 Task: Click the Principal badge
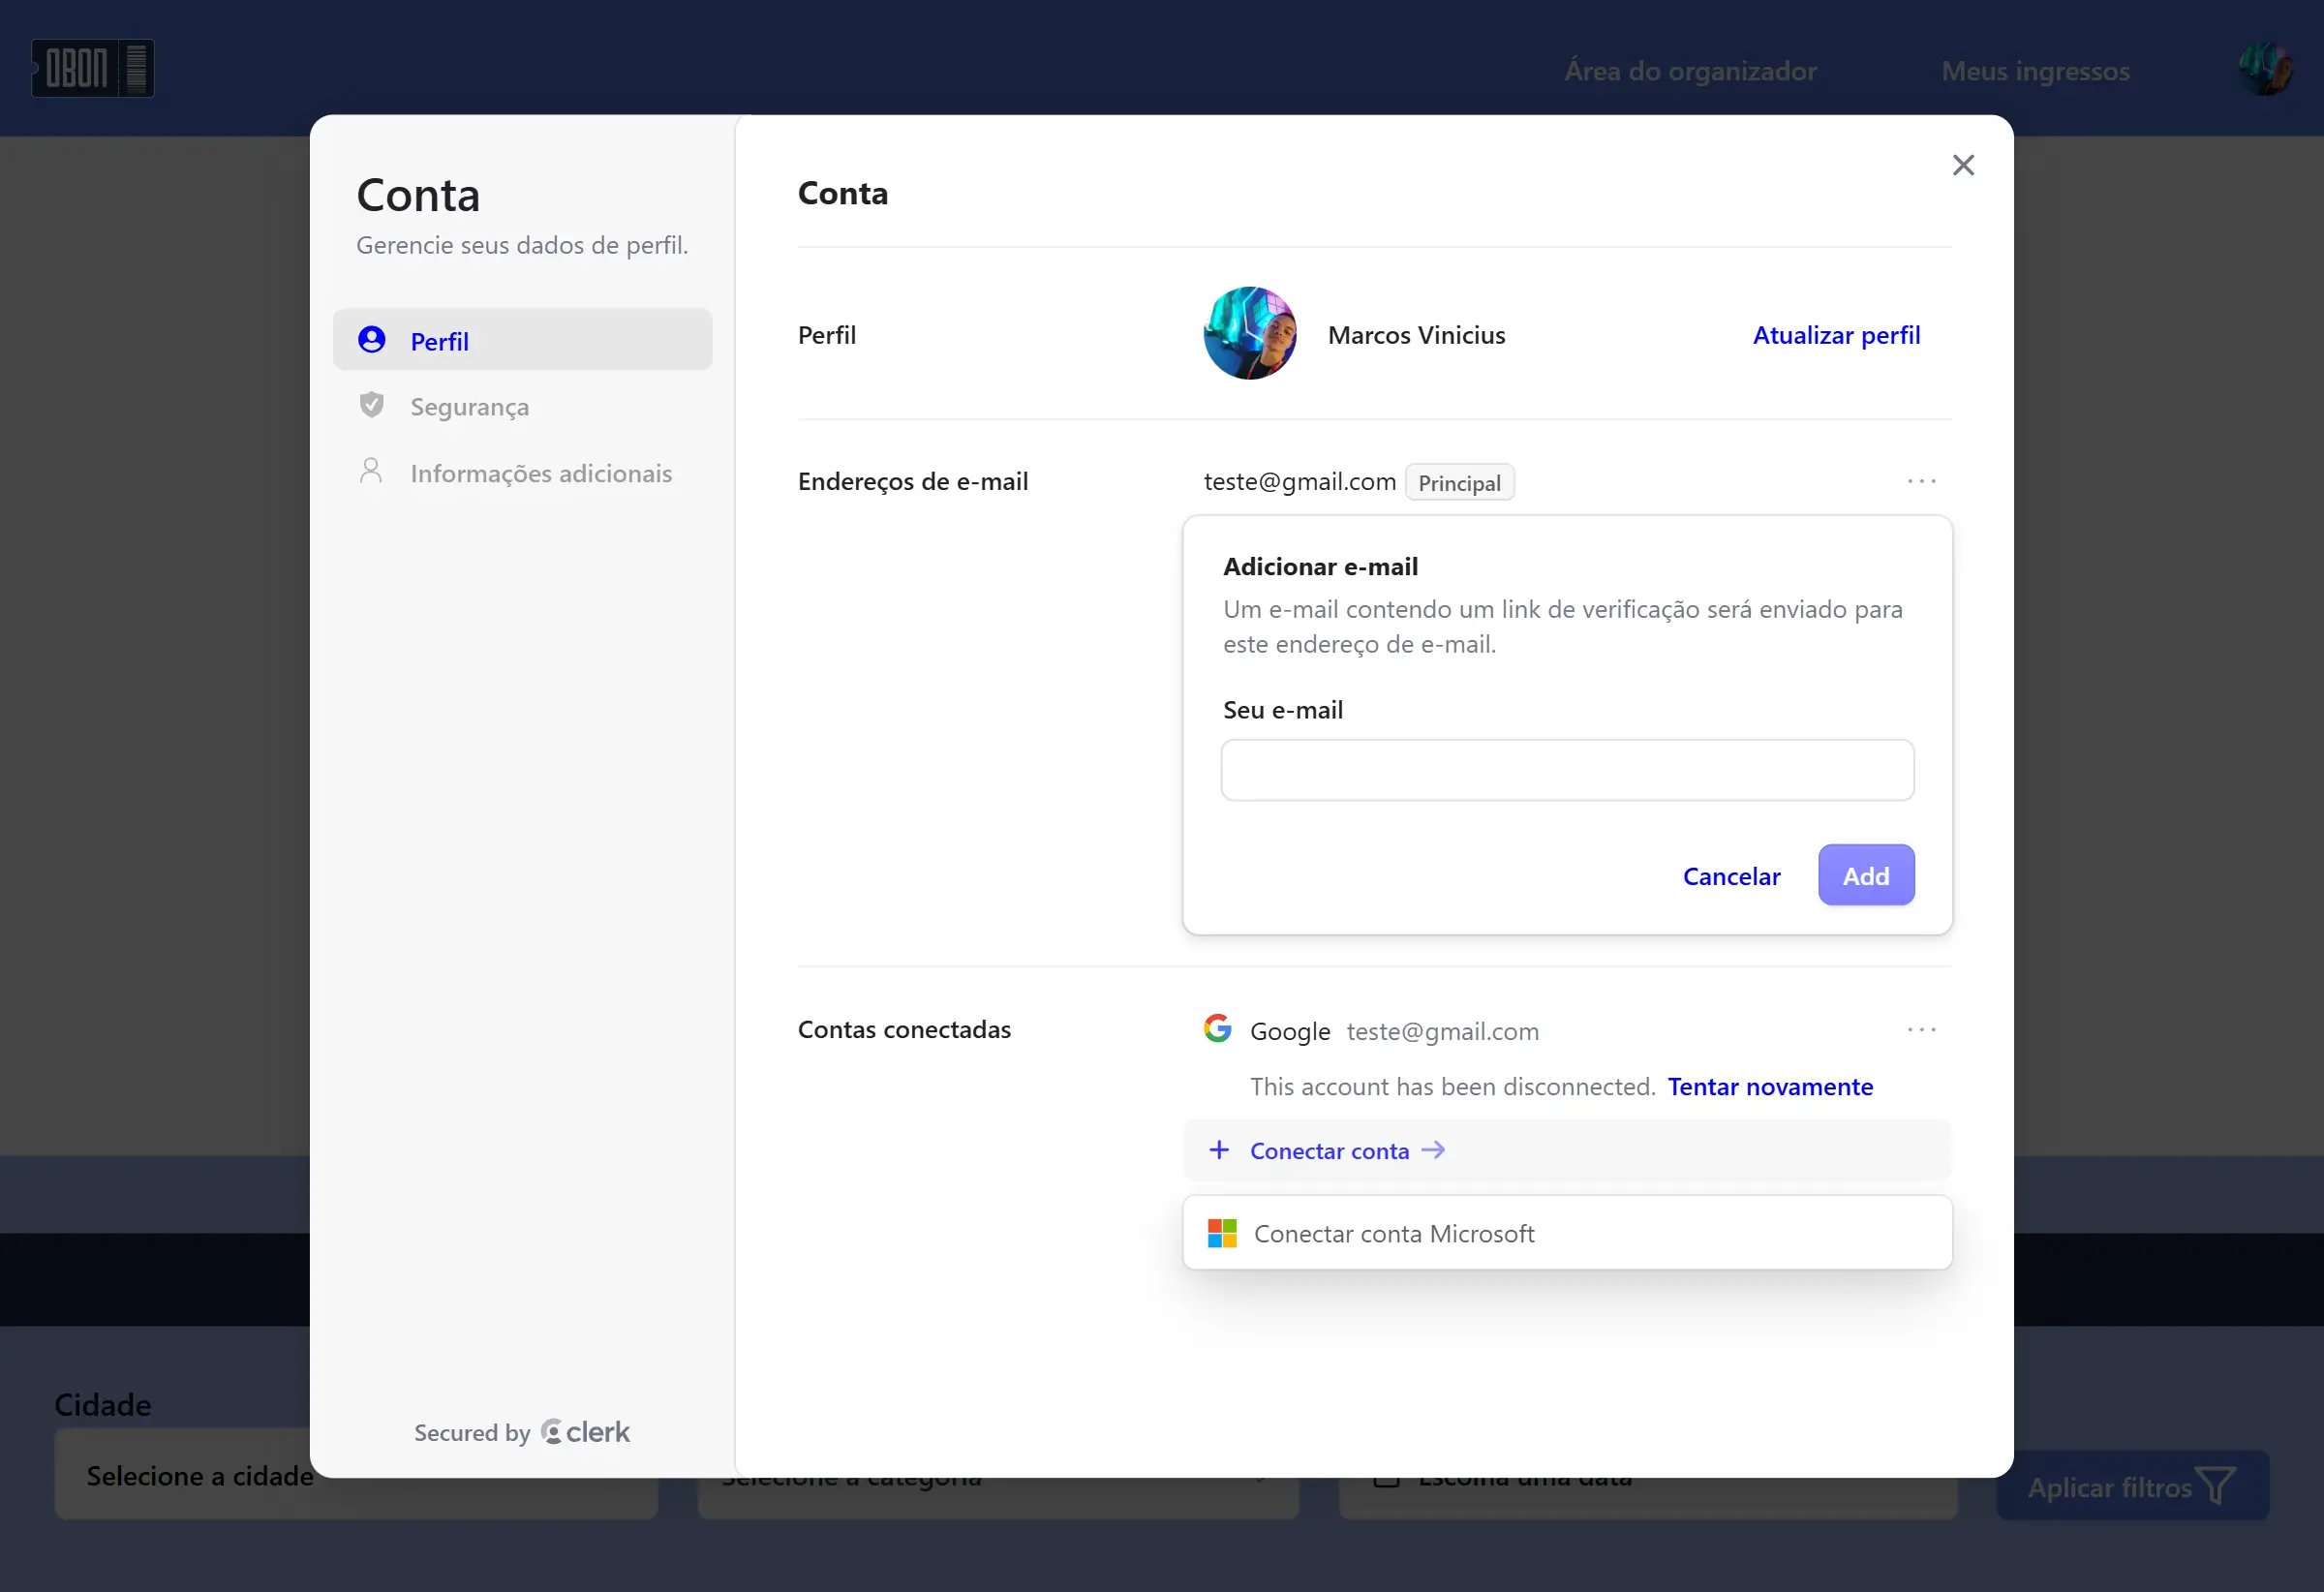(x=1459, y=483)
